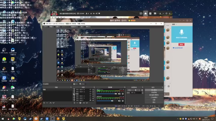Click the 启动虚拟摄像机 button

pyautogui.click(x=154, y=95)
